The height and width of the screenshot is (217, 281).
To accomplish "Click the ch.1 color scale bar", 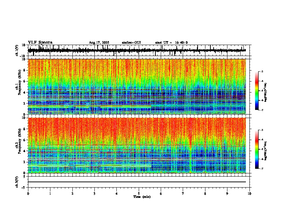I will pyautogui.click(x=257, y=91).
